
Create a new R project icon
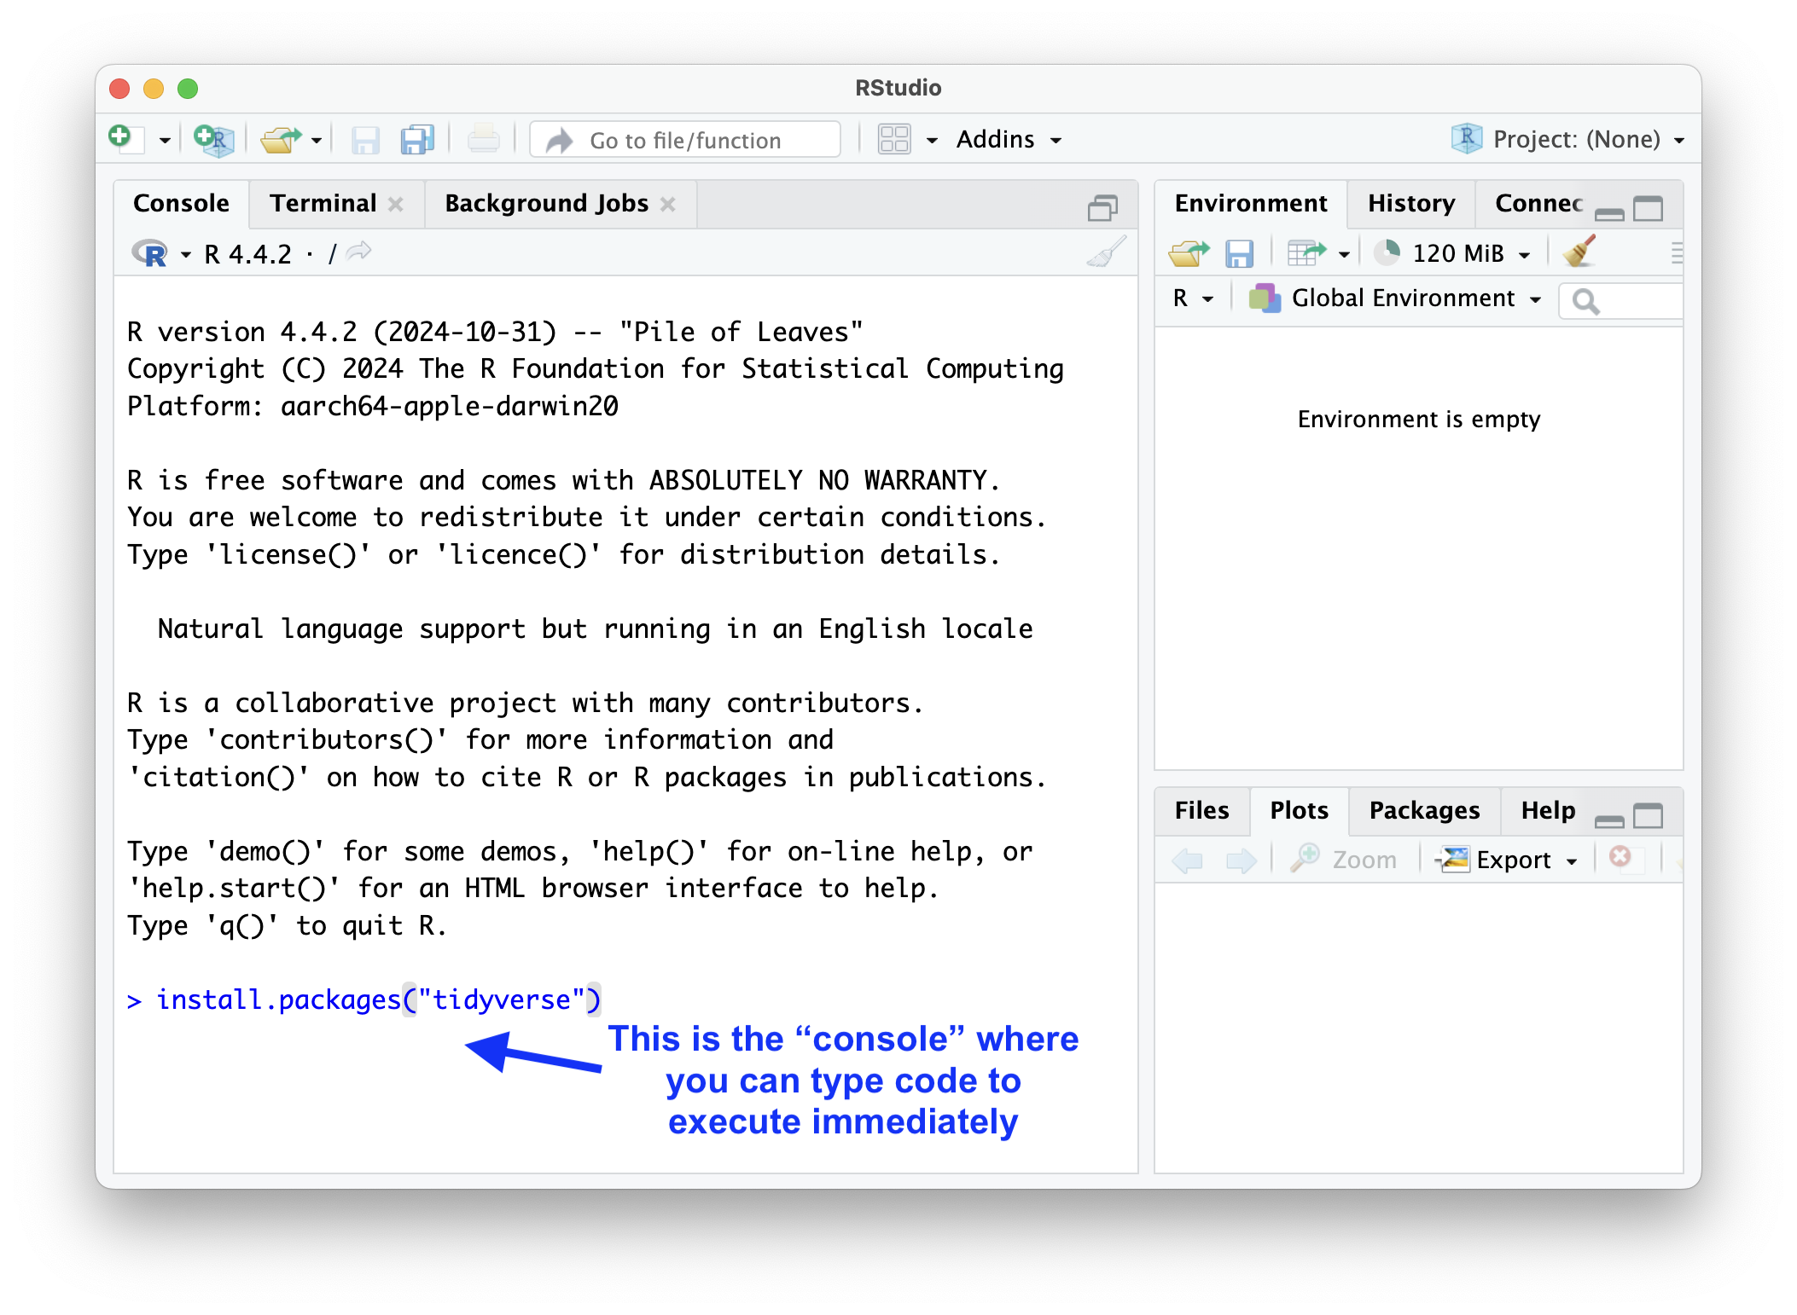click(213, 140)
